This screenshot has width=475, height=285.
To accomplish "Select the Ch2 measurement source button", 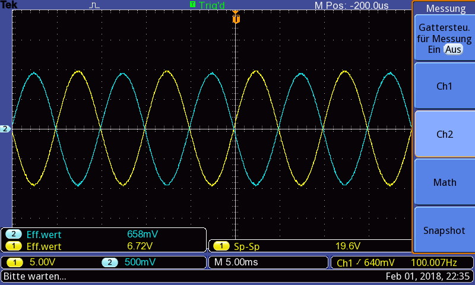I will click(444, 134).
